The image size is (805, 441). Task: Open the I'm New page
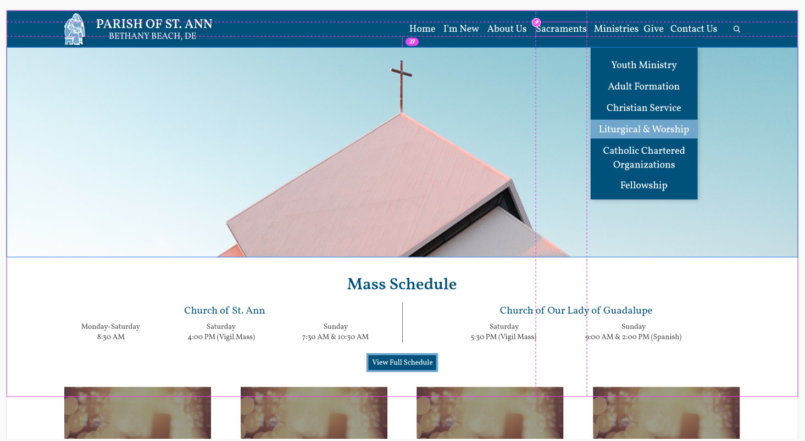click(461, 29)
